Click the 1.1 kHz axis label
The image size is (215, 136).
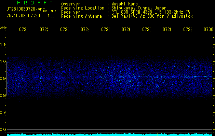[x=3, y=44]
